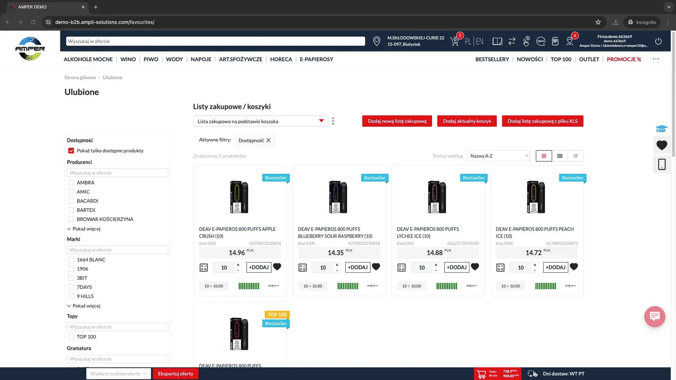676x380 pixels.
Task: Click Dodaj nową listę zakupową button
Action: [x=397, y=121]
